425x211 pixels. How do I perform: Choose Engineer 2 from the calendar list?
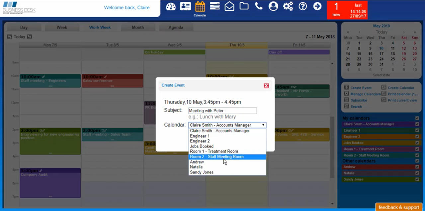click(200, 141)
